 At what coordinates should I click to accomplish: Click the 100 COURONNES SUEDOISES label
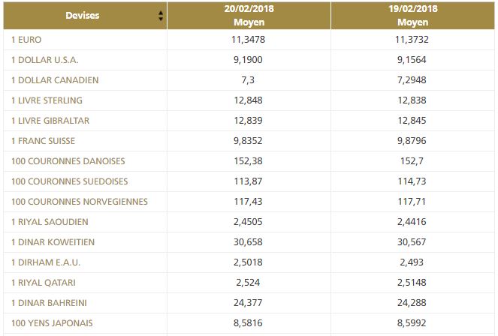click(70, 181)
